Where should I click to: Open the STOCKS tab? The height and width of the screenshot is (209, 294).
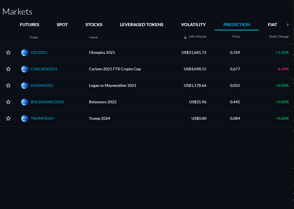[94, 24]
